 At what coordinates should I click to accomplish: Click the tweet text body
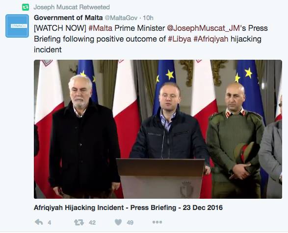tap(151, 39)
